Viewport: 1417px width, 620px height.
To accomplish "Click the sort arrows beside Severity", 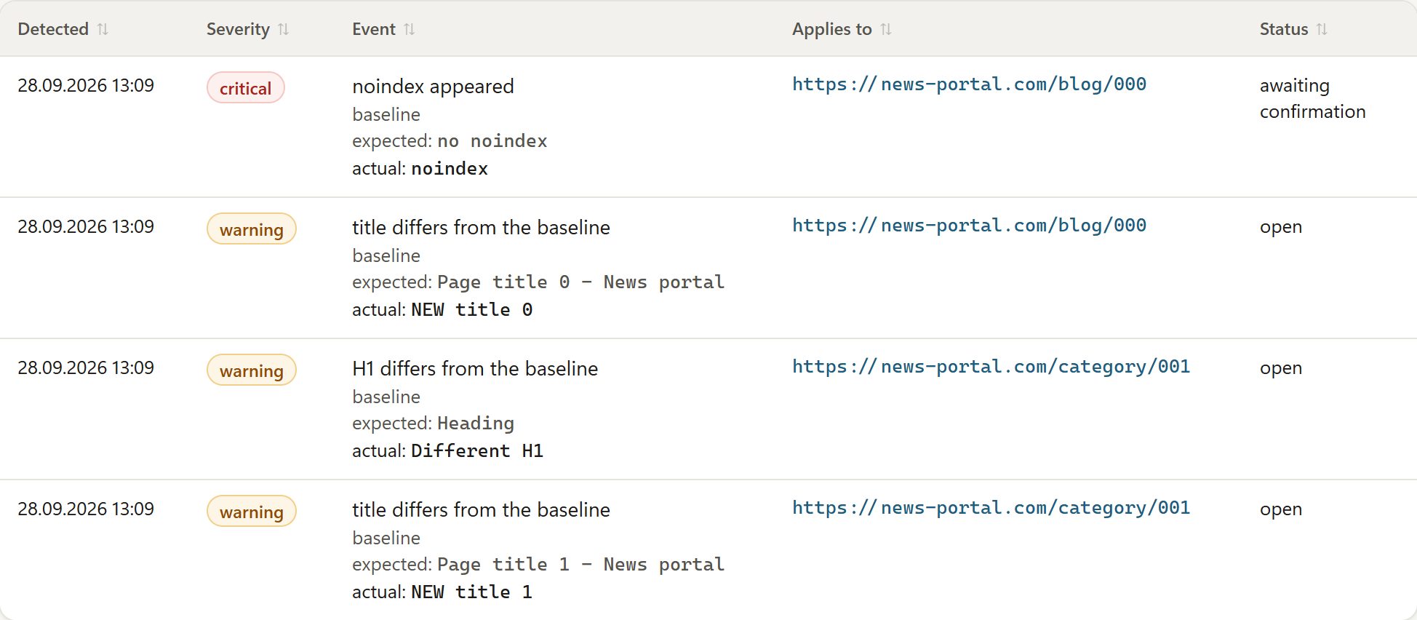I will coord(284,29).
